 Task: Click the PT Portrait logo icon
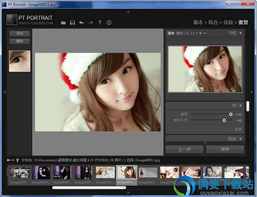[12, 20]
